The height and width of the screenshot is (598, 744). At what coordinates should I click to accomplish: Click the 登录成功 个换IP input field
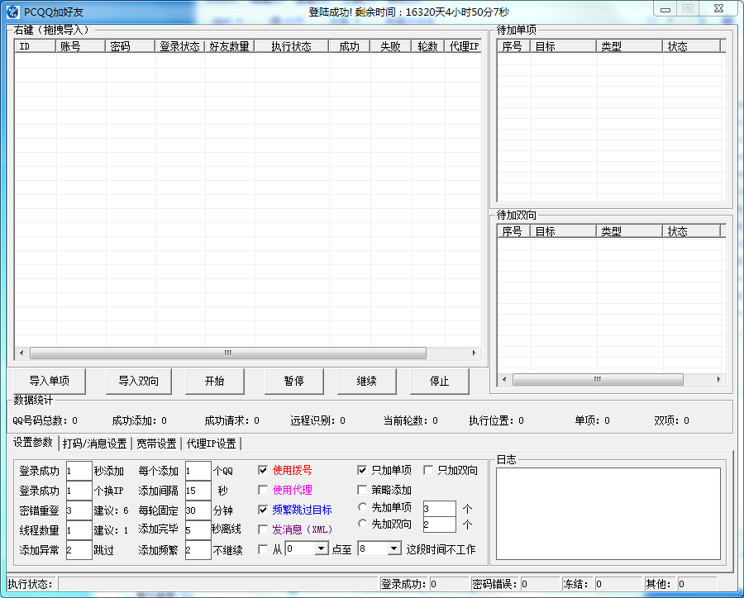click(x=79, y=491)
